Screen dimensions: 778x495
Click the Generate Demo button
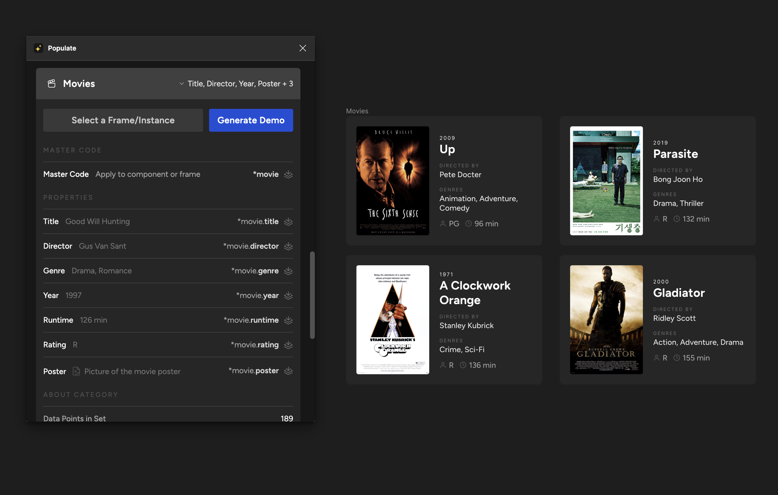[x=251, y=120]
